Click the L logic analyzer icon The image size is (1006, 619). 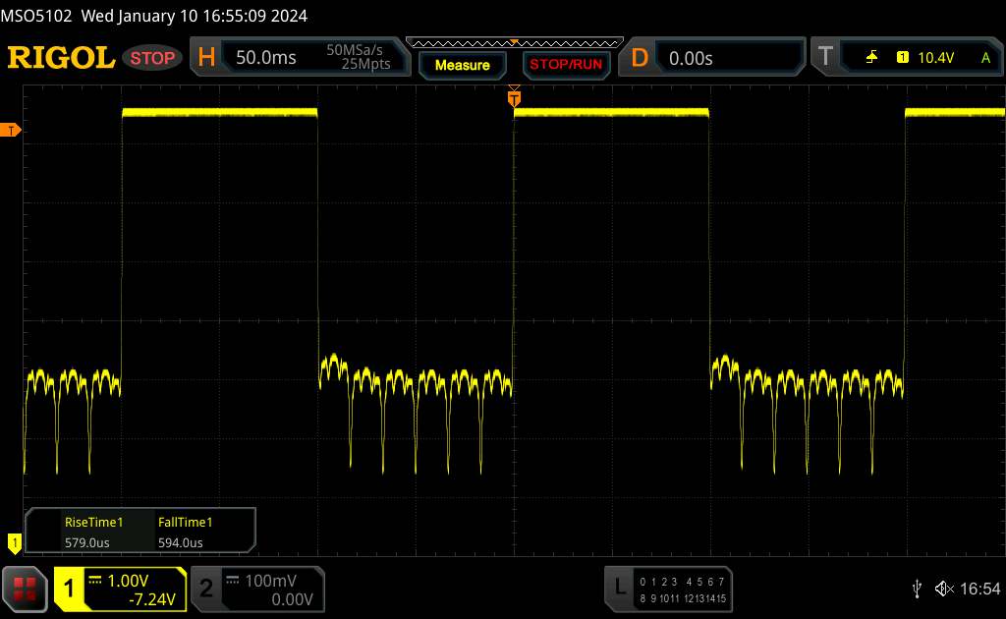pos(619,588)
